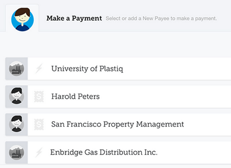Select the factory icon for University of Plastiq
The image size is (231, 168).
(x=17, y=69)
